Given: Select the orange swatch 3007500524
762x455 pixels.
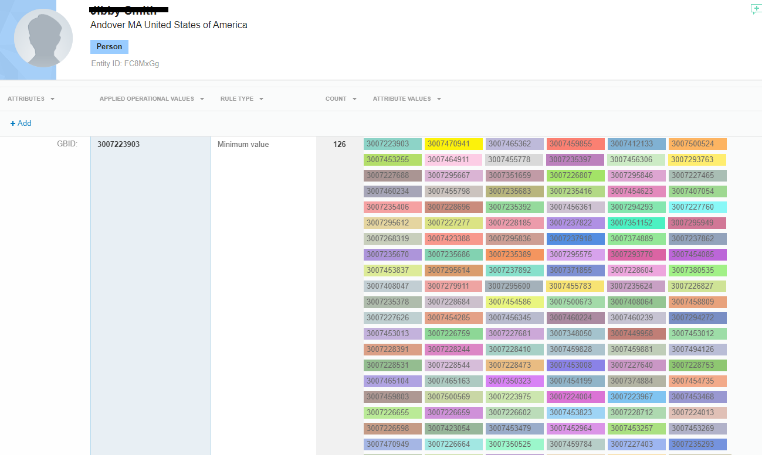Looking at the screenshot, I should [x=697, y=144].
